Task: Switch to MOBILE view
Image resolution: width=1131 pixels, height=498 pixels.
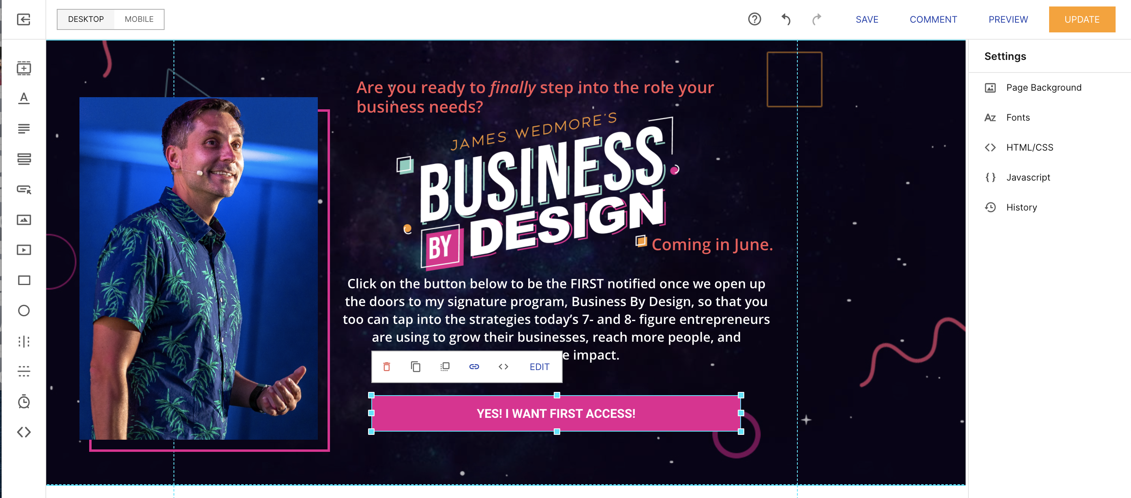Action: coord(139,19)
